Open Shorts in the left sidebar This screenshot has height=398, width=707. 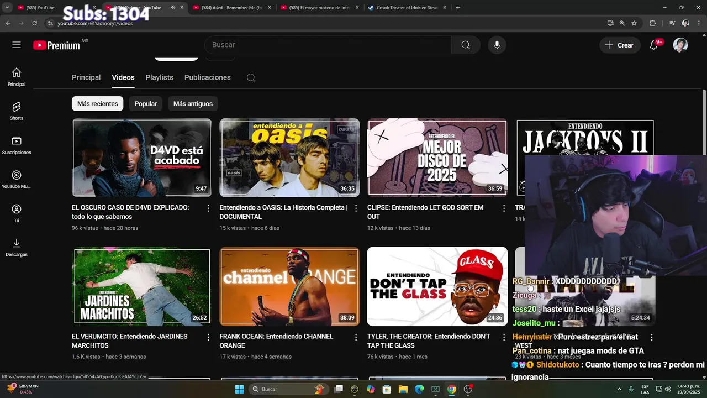pyautogui.click(x=17, y=111)
